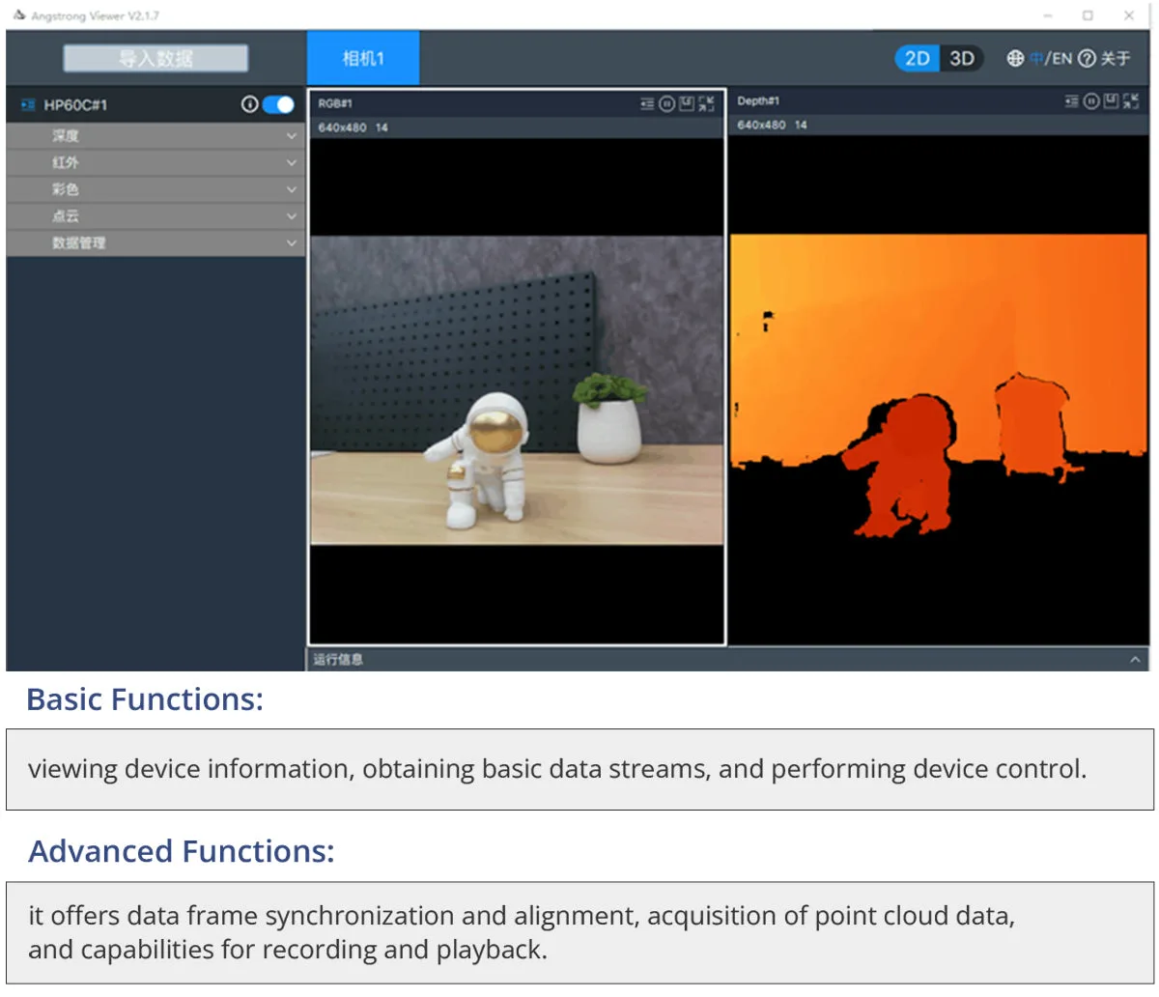This screenshot has height=997, width=1159.
Task: Expand the 运行信息 bottom panel
Action: (x=1135, y=660)
